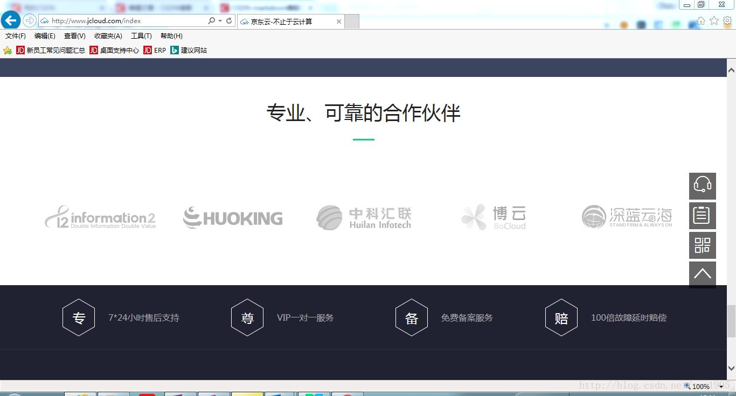Viewport: 736px width, 396px height.
Task: Select the 京东云-不止于云计算 tab
Action: point(290,22)
